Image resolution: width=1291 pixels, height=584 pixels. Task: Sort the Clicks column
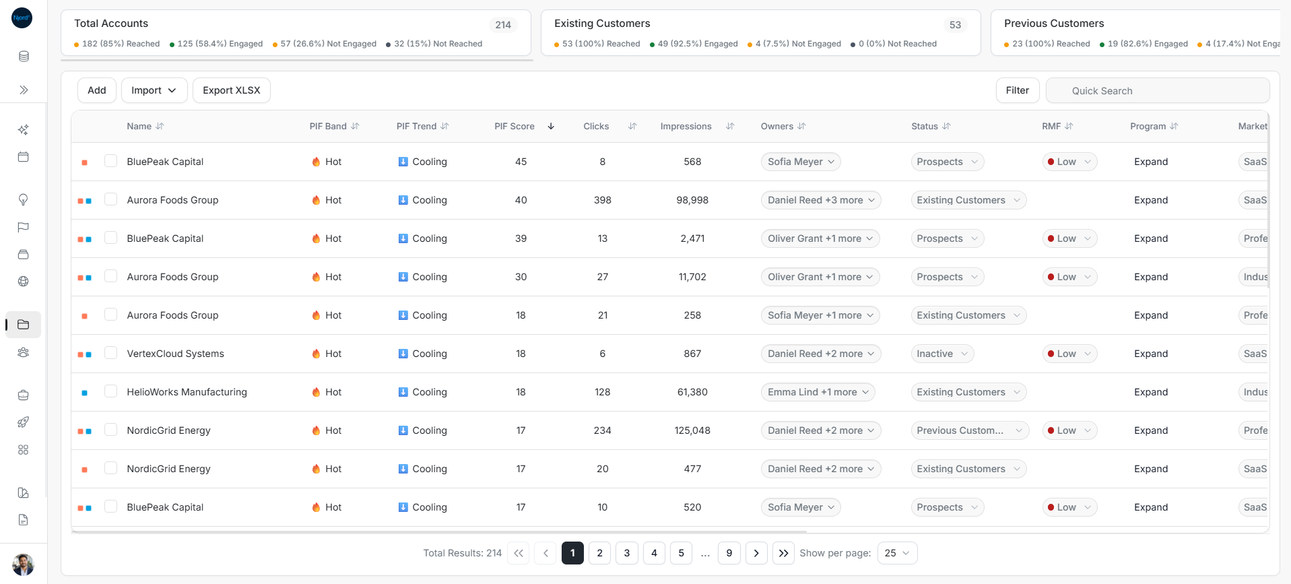(x=632, y=126)
